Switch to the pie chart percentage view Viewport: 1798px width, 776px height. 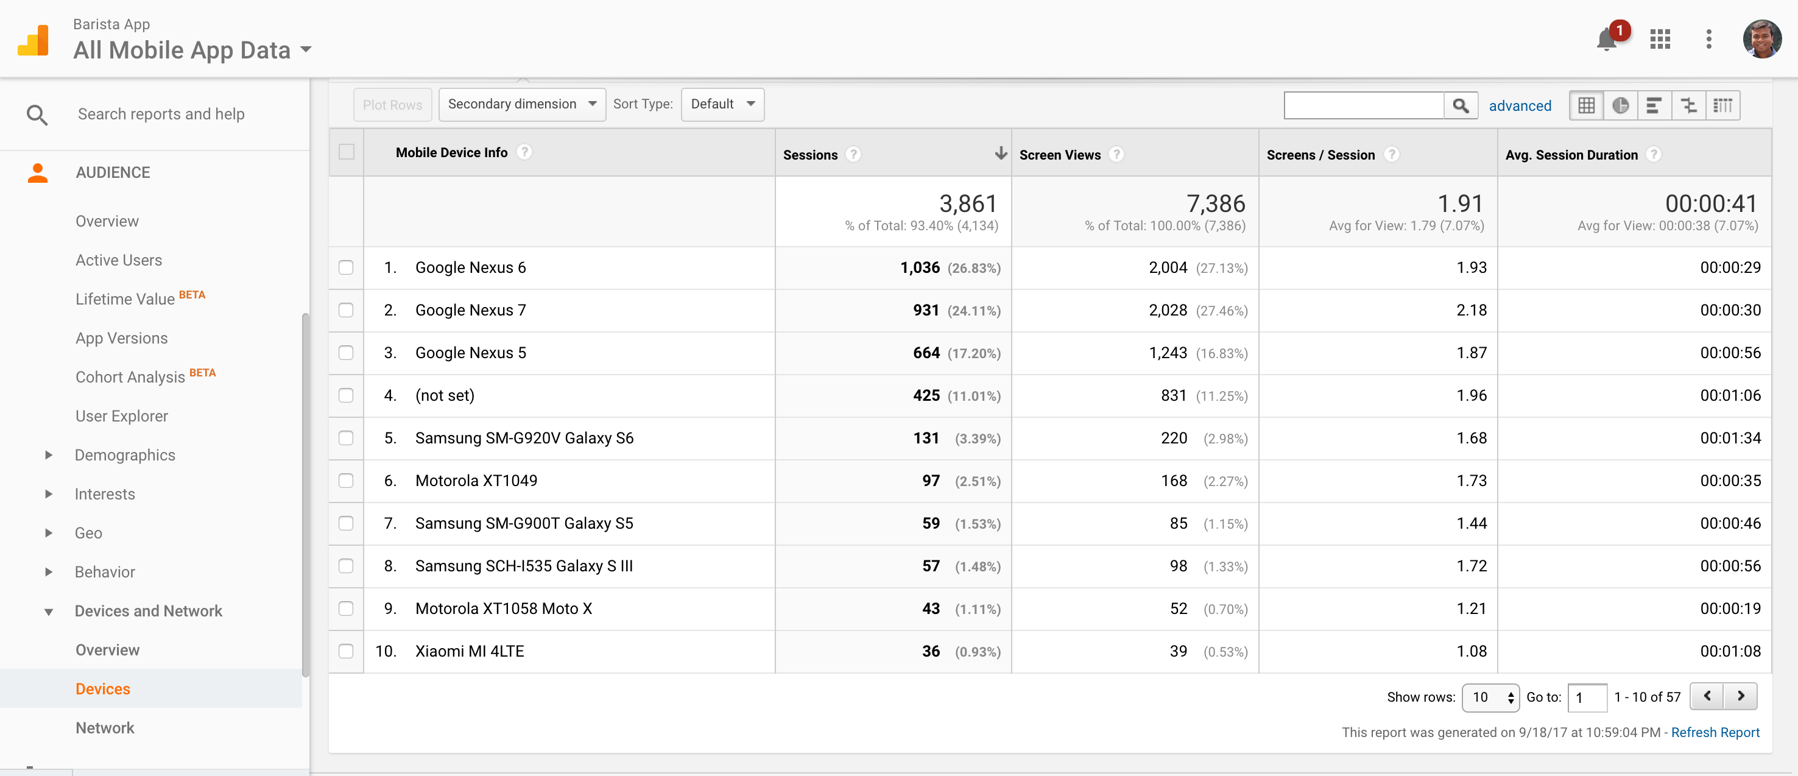pos(1620,105)
